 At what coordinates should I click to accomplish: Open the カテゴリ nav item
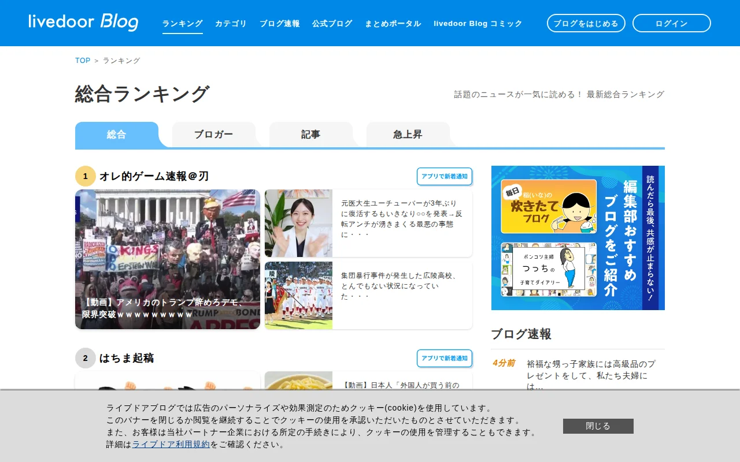[x=231, y=24]
